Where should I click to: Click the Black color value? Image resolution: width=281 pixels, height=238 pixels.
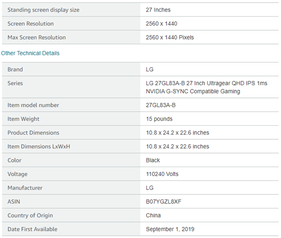tap(153, 160)
